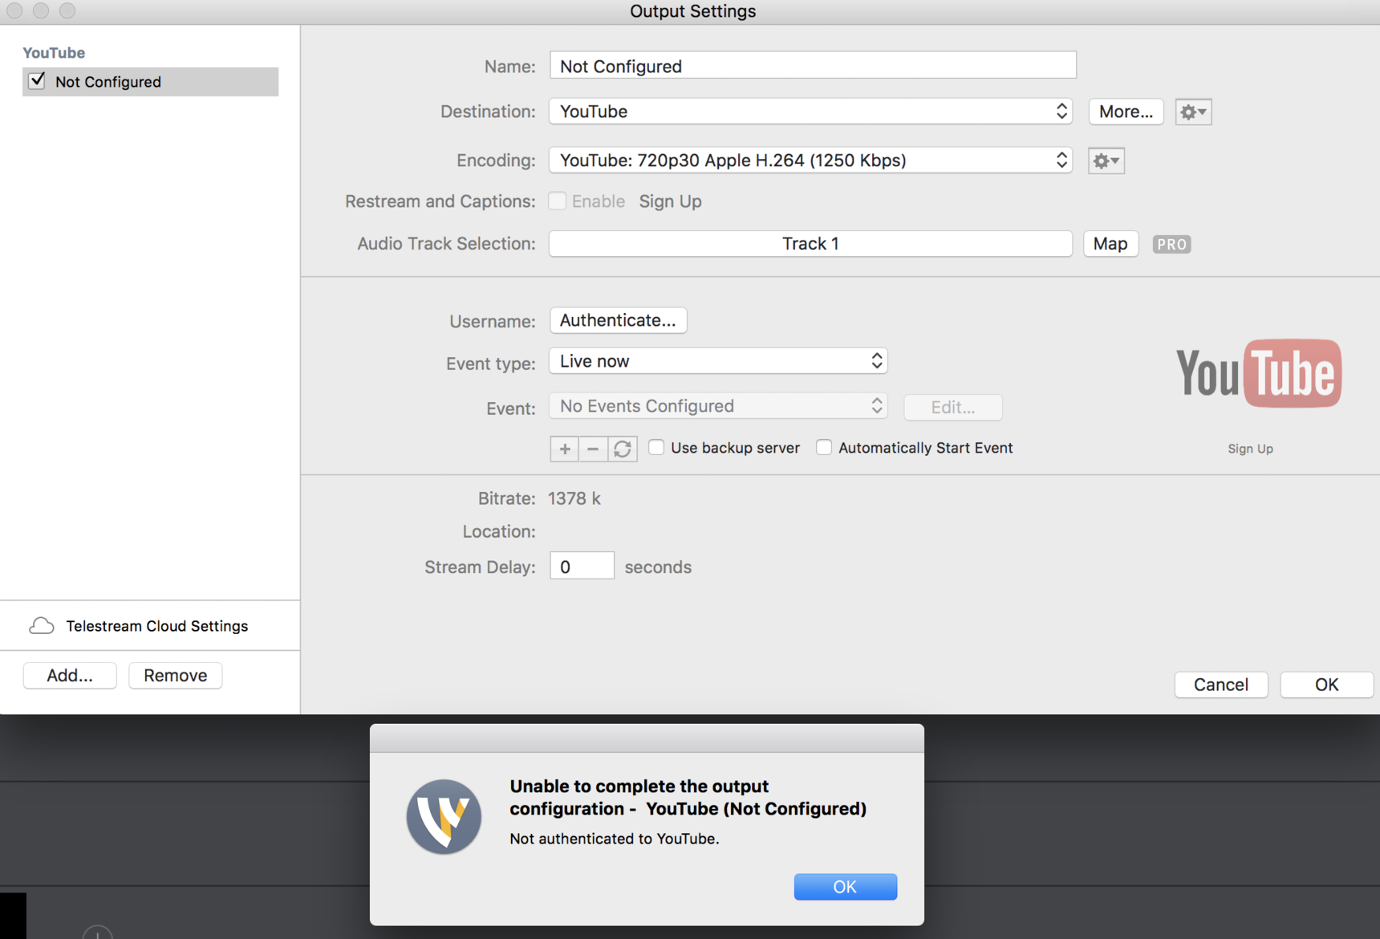1380x939 pixels.
Task: Click the YouTube sidebar group header
Action: [54, 53]
